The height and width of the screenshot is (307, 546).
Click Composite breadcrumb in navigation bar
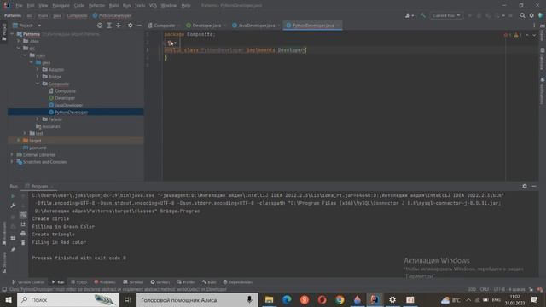[x=77, y=15]
